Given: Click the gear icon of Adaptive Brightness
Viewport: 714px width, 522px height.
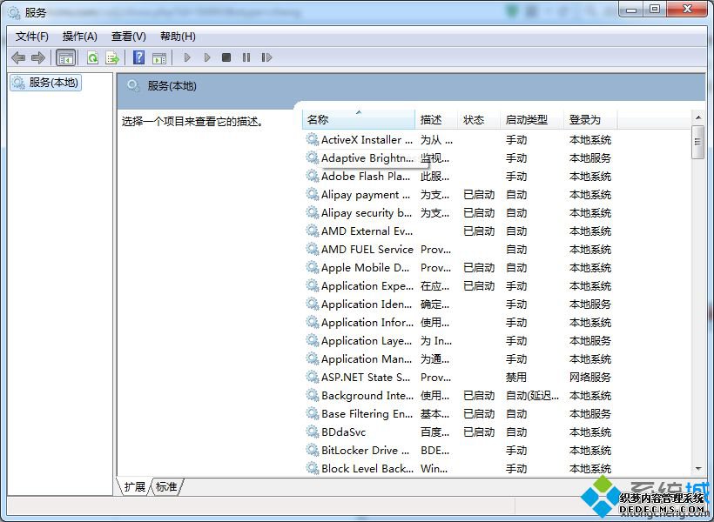Looking at the screenshot, I should [x=312, y=157].
